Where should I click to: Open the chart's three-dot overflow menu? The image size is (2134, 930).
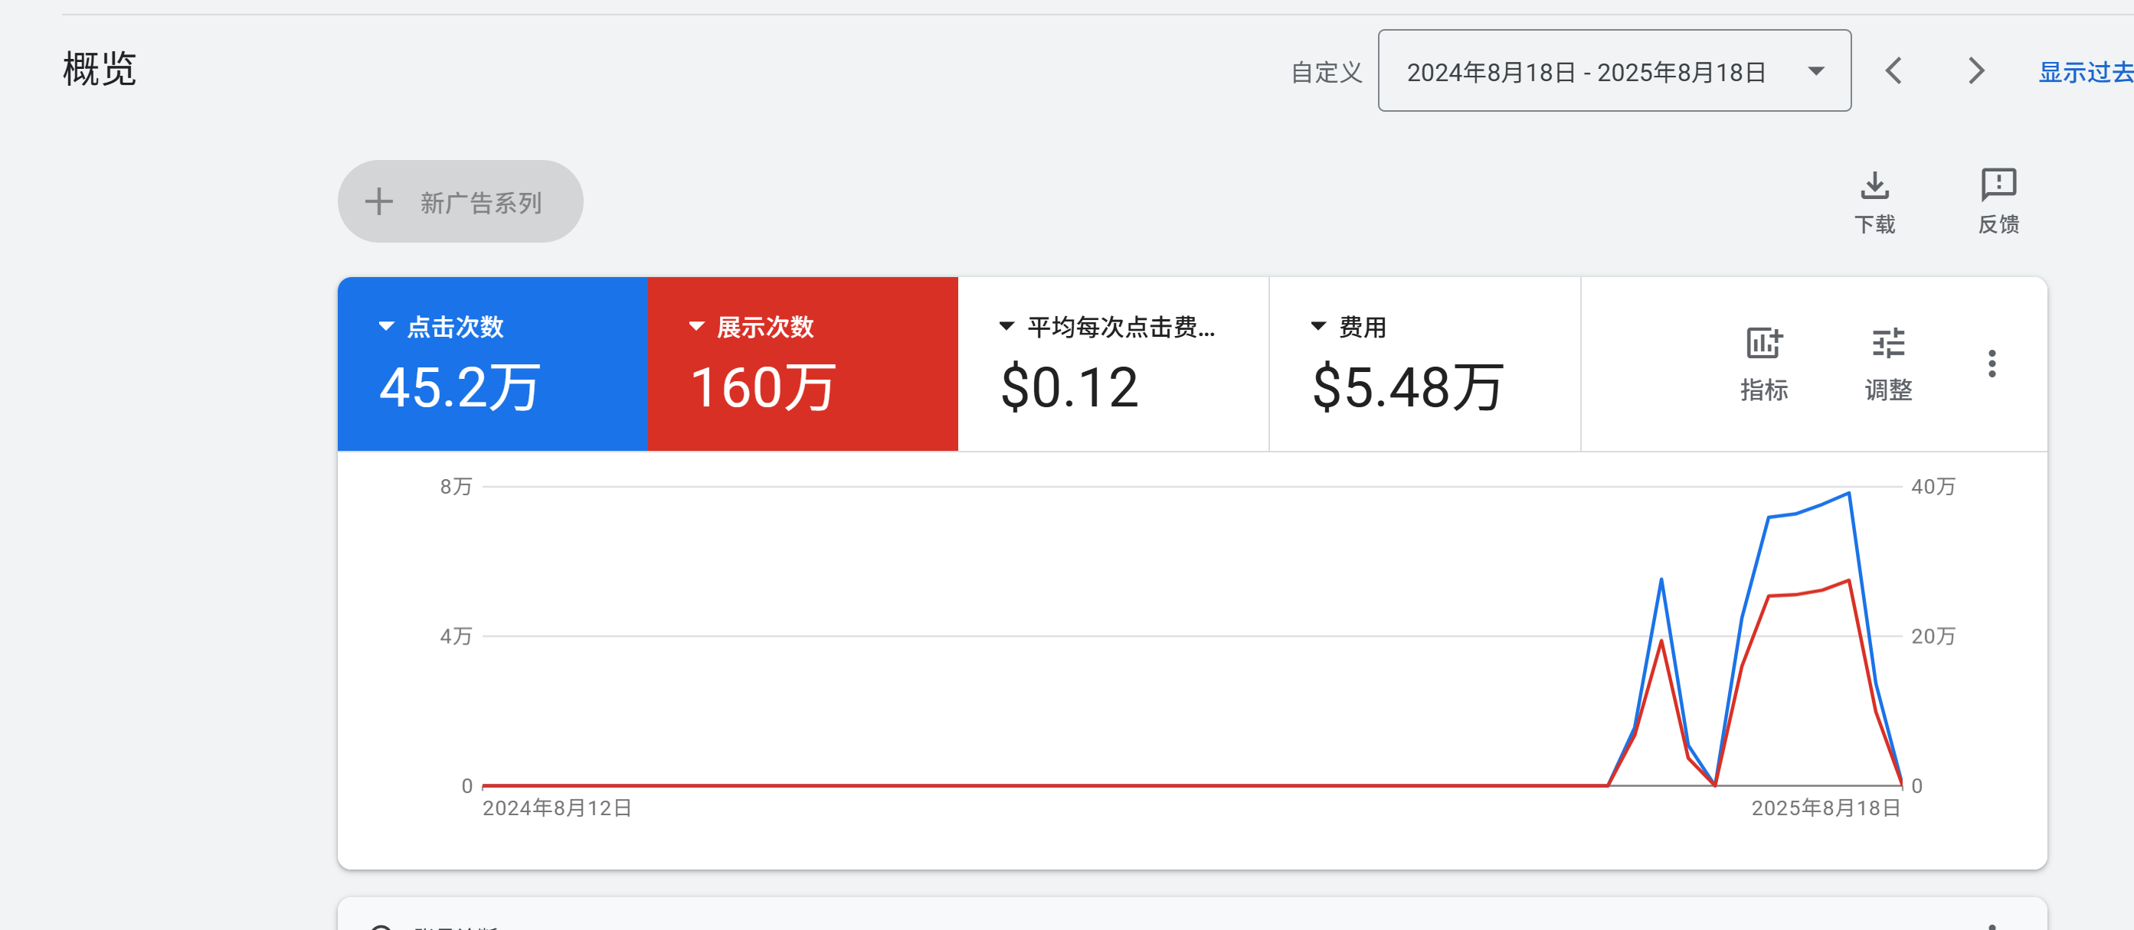[x=1993, y=363]
